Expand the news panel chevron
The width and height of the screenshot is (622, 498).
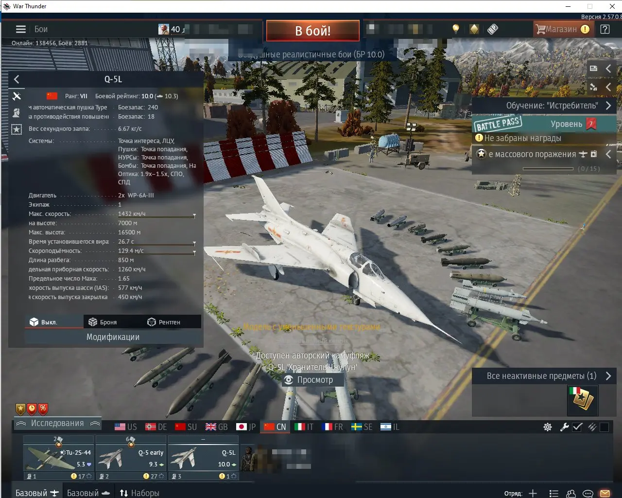pyautogui.click(x=608, y=69)
